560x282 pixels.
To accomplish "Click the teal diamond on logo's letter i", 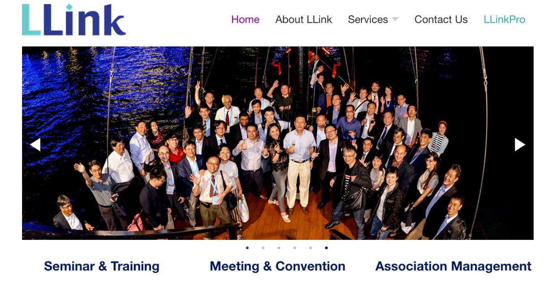I will [x=69, y=7].
